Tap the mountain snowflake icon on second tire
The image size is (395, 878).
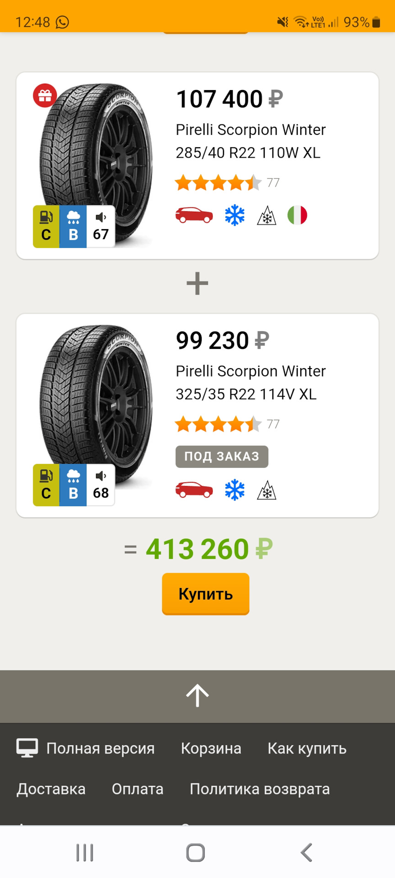tap(267, 491)
